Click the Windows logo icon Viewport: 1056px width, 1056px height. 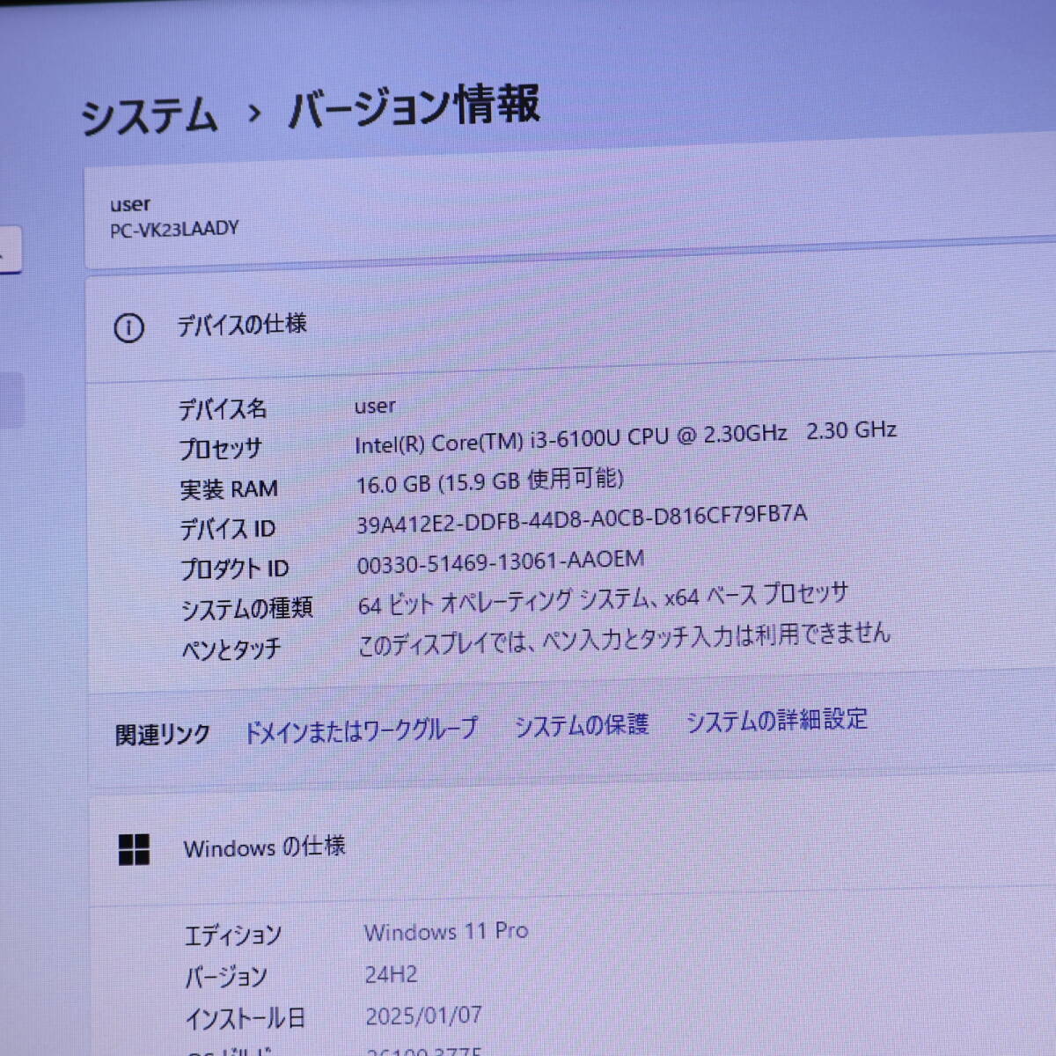pyautogui.click(x=134, y=850)
